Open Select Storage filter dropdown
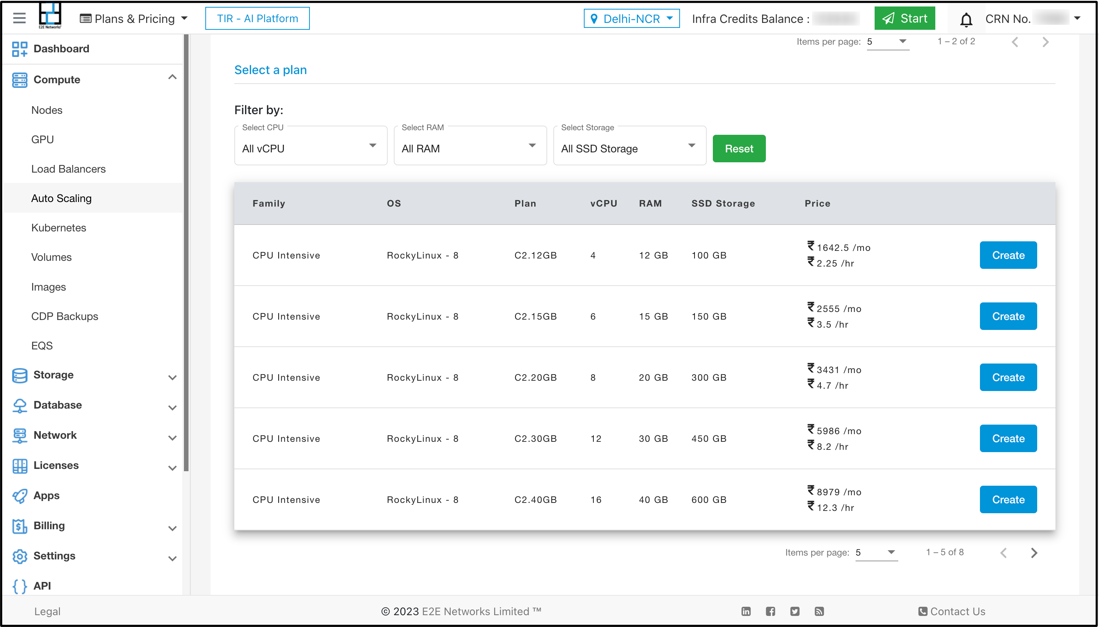Viewport: 1099px width, 627px height. click(x=630, y=146)
